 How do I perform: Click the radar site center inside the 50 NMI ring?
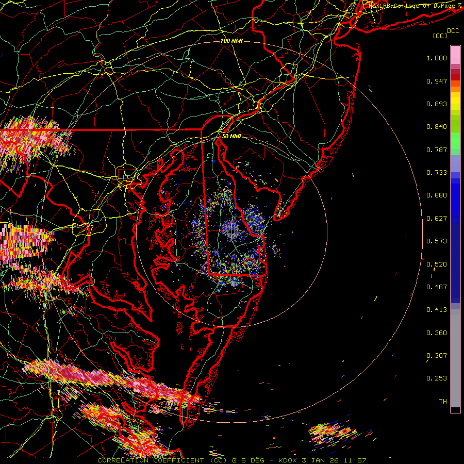[x=233, y=231]
